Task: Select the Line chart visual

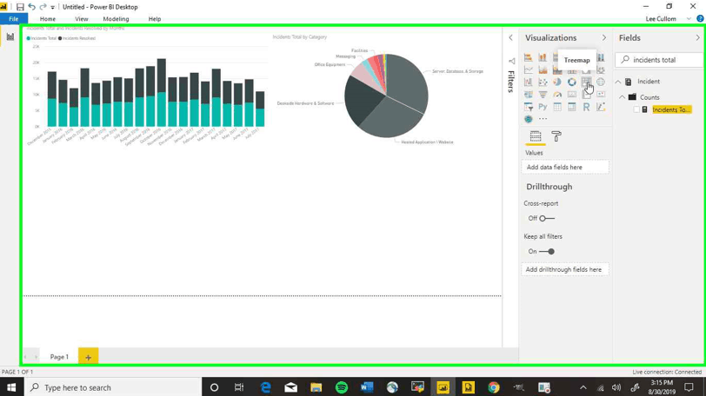Action: (x=528, y=69)
